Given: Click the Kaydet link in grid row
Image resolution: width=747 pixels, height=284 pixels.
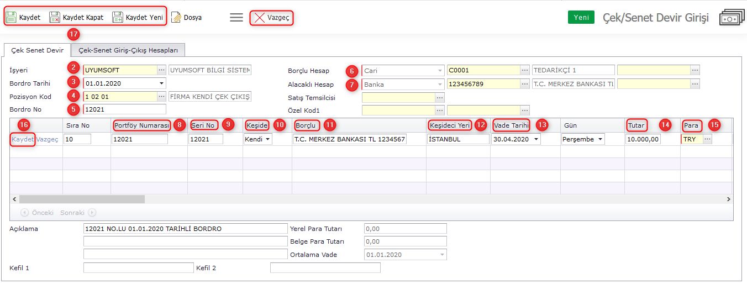Looking at the screenshot, I should (23, 139).
